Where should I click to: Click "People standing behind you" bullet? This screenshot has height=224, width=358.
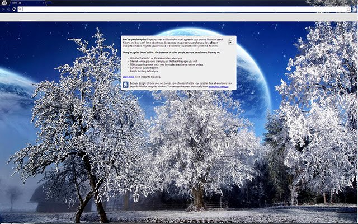pyautogui.click(x=144, y=71)
